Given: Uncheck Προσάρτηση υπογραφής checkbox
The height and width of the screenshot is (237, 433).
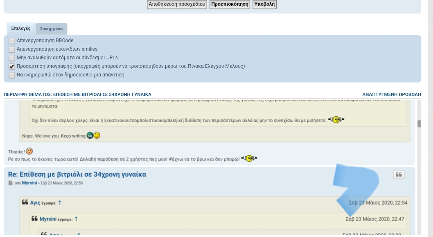Looking at the screenshot, I should pyautogui.click(x=11, y=67).
